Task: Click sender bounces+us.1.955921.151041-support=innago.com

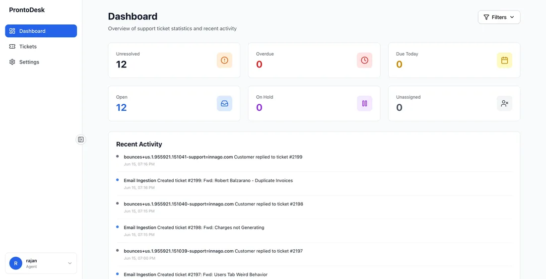Action: click(178, 157)
